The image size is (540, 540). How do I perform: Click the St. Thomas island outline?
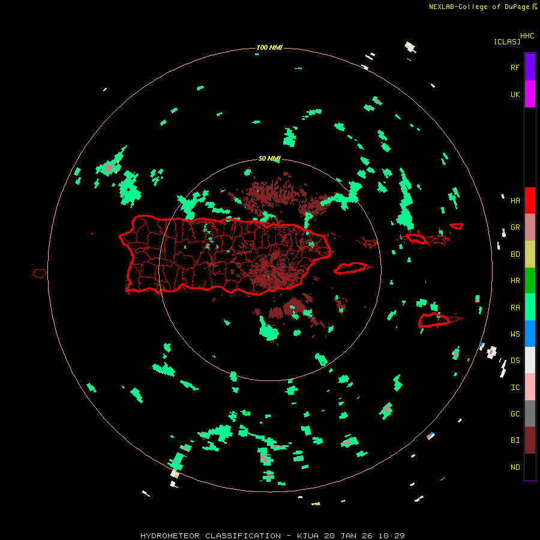pos(417,238)
